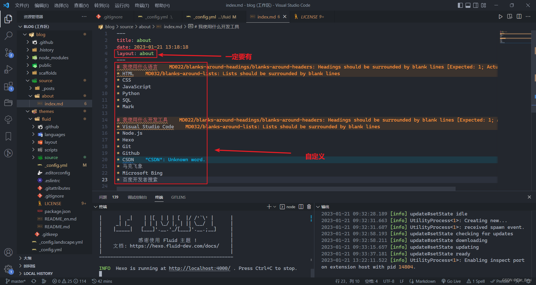The image size is (536, 285).
Task: Split the editor right
Action: [519, 17]
